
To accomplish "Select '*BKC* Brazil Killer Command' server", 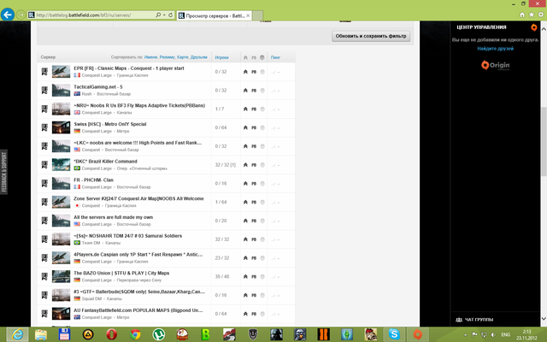I will click(105, 162).
